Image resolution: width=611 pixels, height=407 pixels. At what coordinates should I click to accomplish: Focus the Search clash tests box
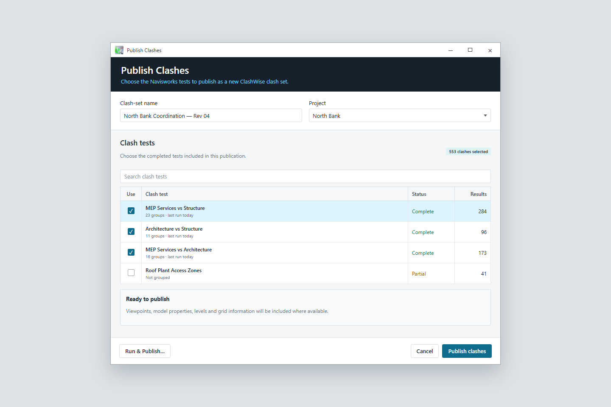[x=305, y=176]
